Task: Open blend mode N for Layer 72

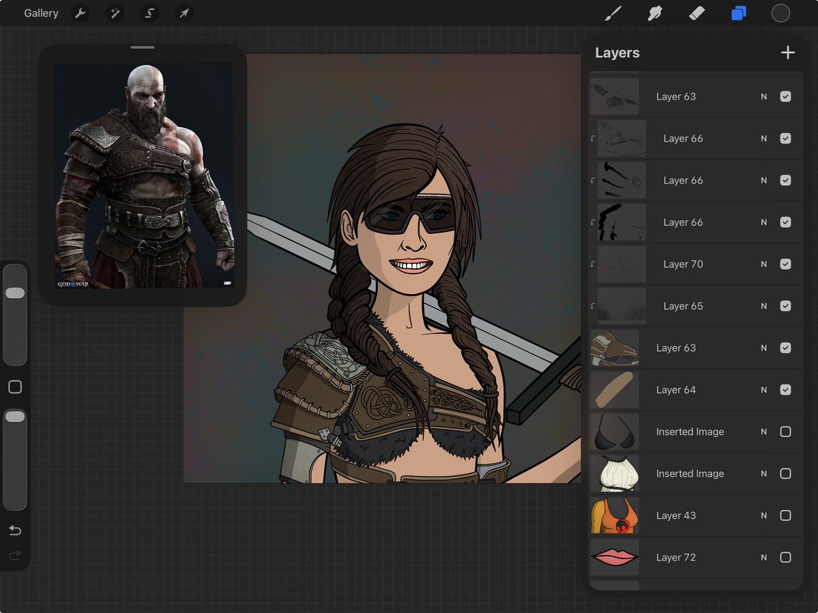Action: point(763,557)
